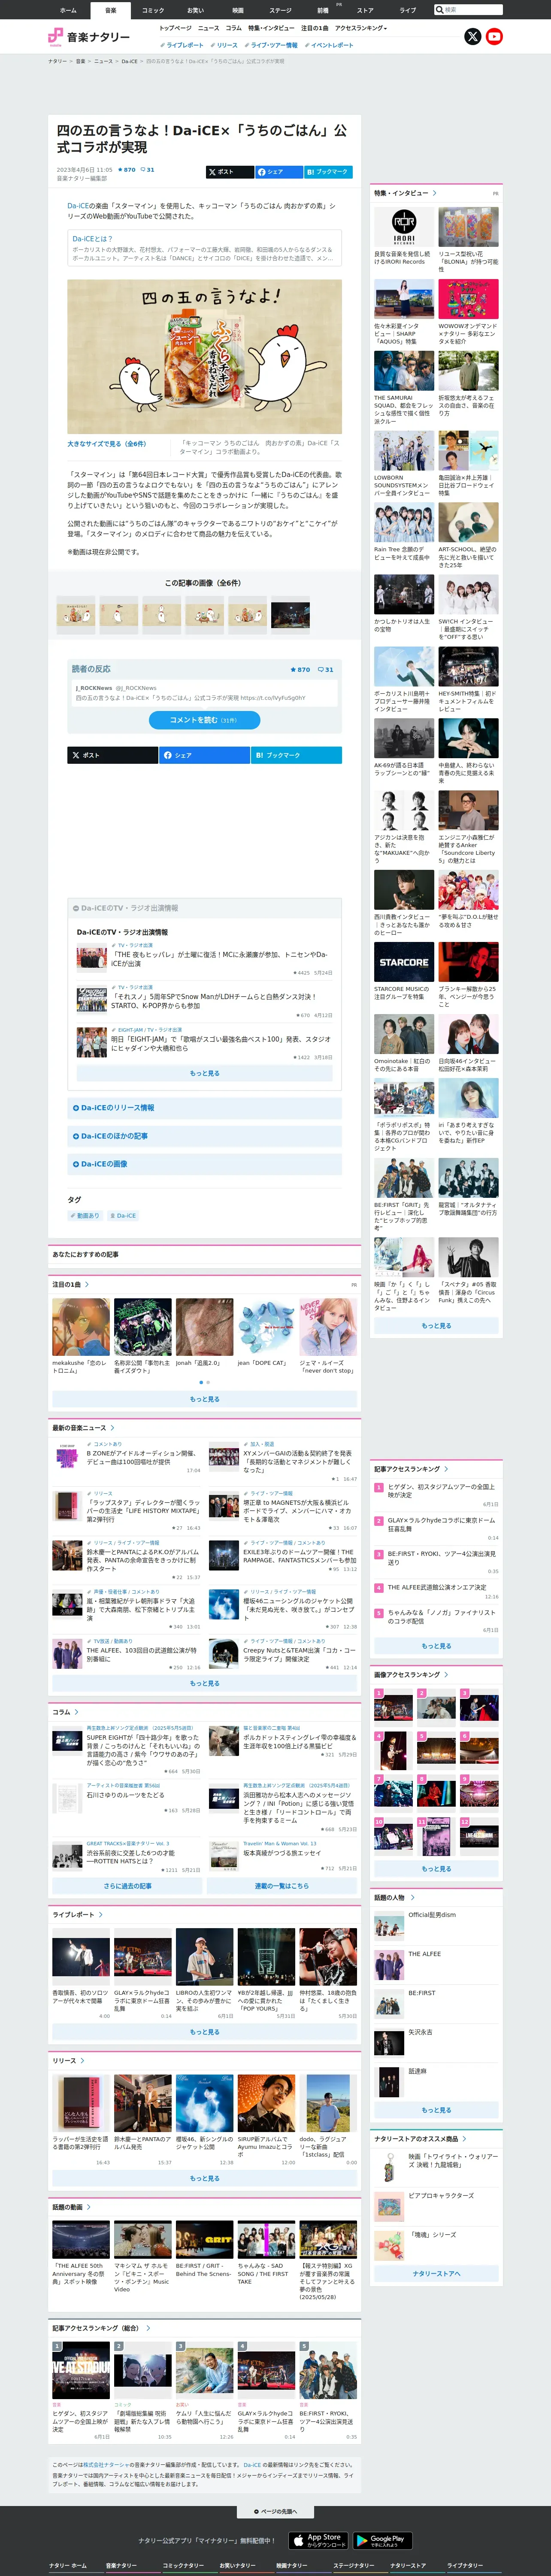Open the ニュース sub-navigation item
551x2576 pixels.
pyautogui.click(x=208, y=28)
